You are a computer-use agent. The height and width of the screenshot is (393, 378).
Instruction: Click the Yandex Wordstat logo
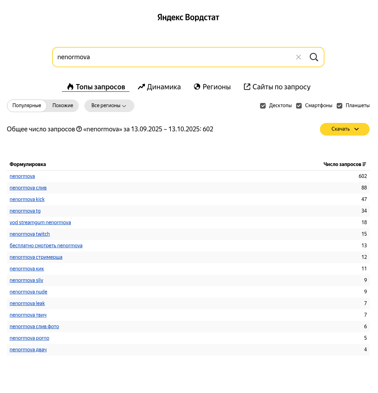[188, 18]
